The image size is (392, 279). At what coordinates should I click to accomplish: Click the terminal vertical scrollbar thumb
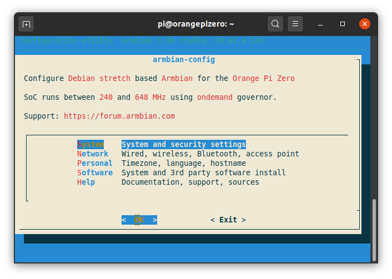(374, 230)
